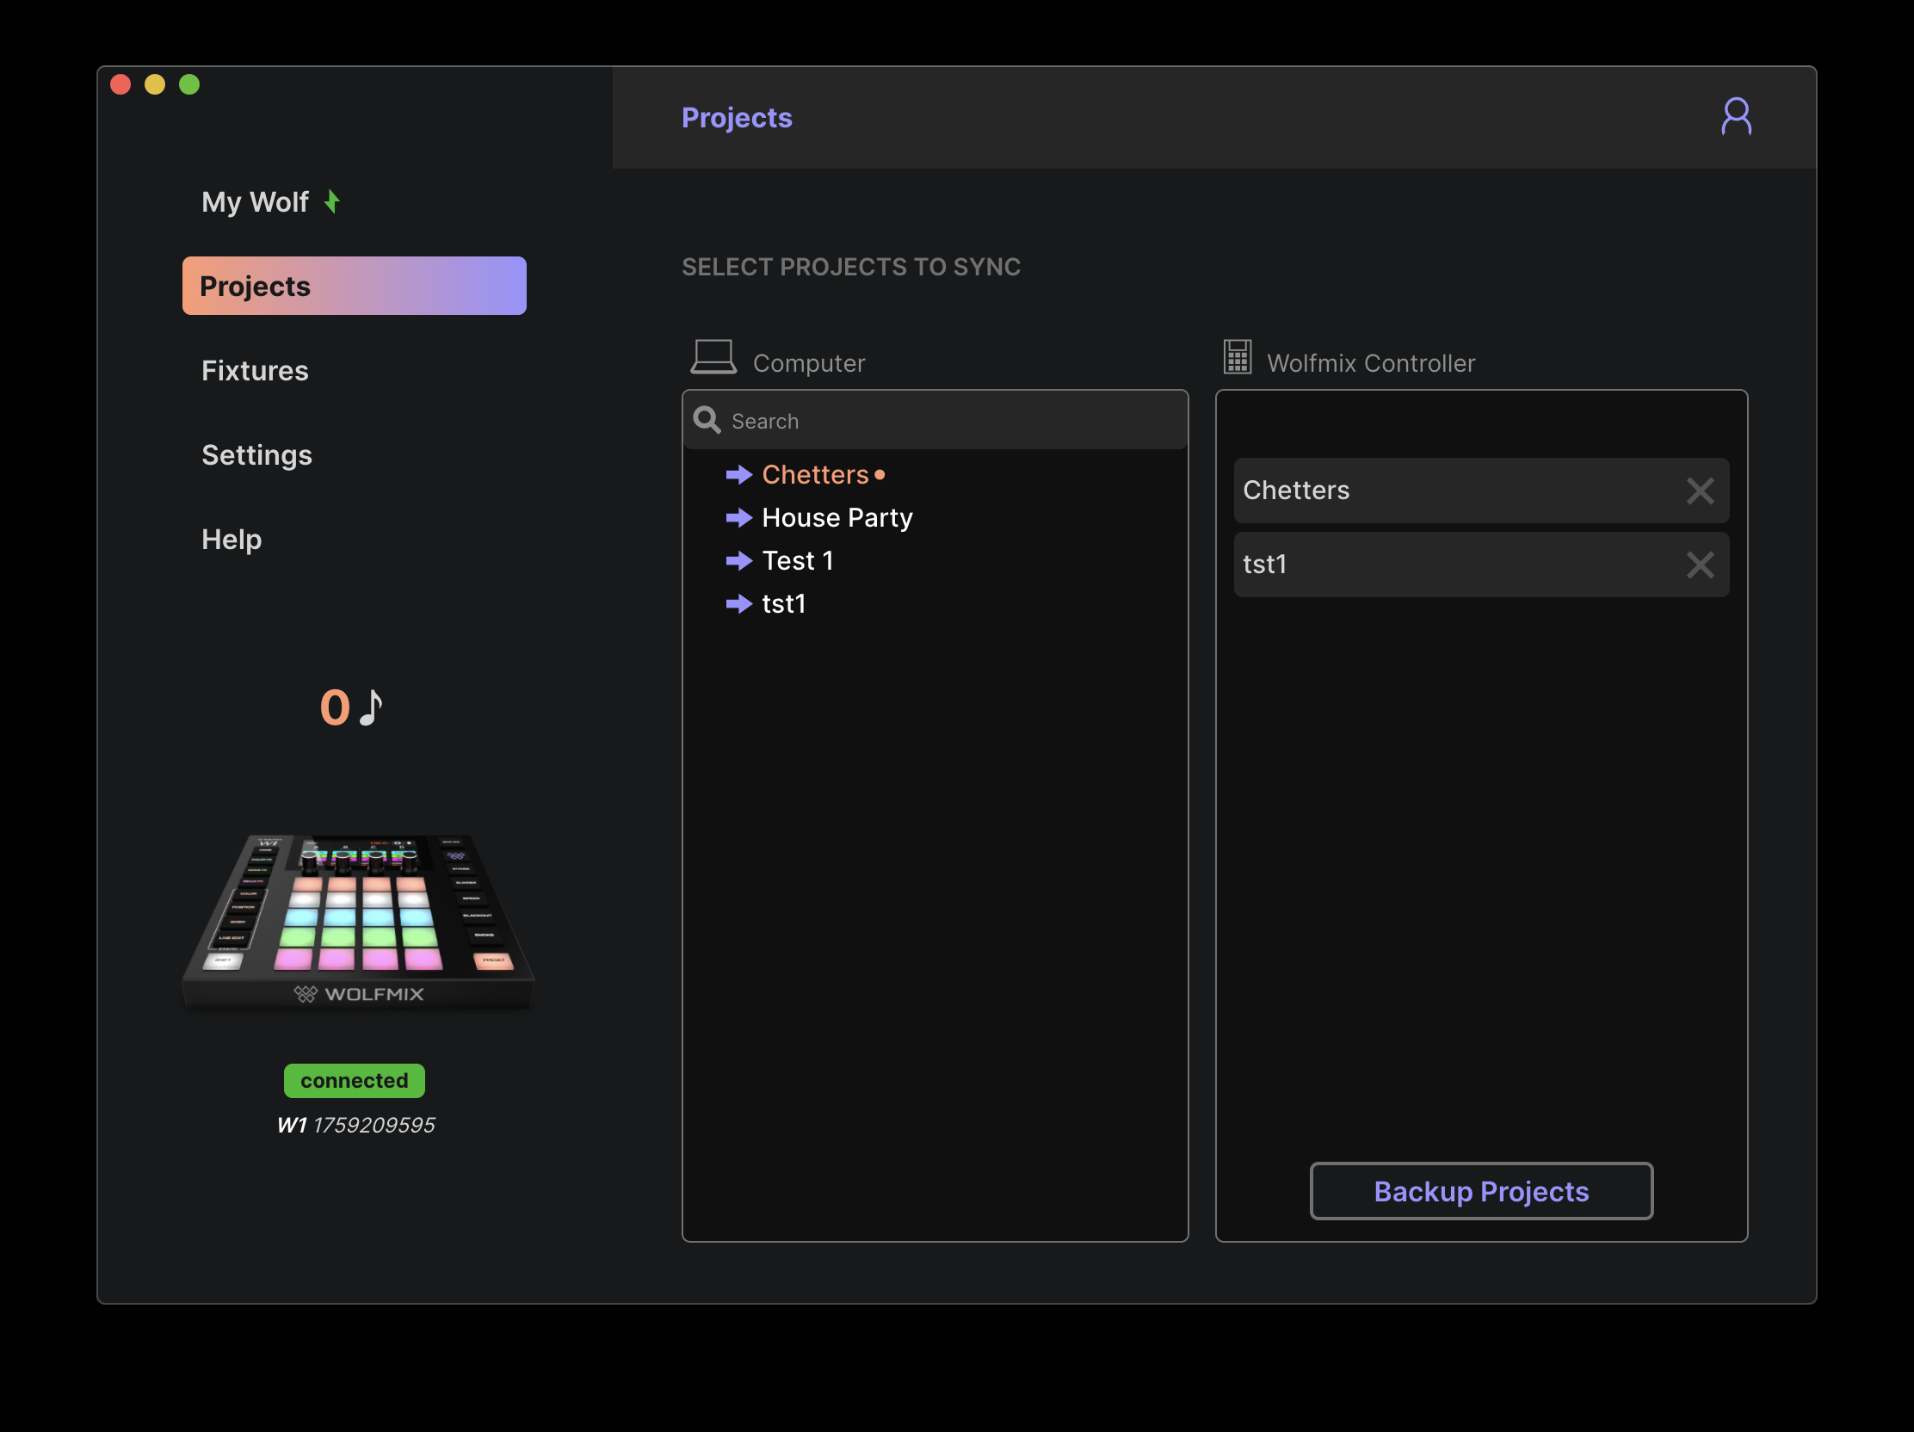Click the Wolfmix controller device image
1914x1432 pixels.
[358, 919]
